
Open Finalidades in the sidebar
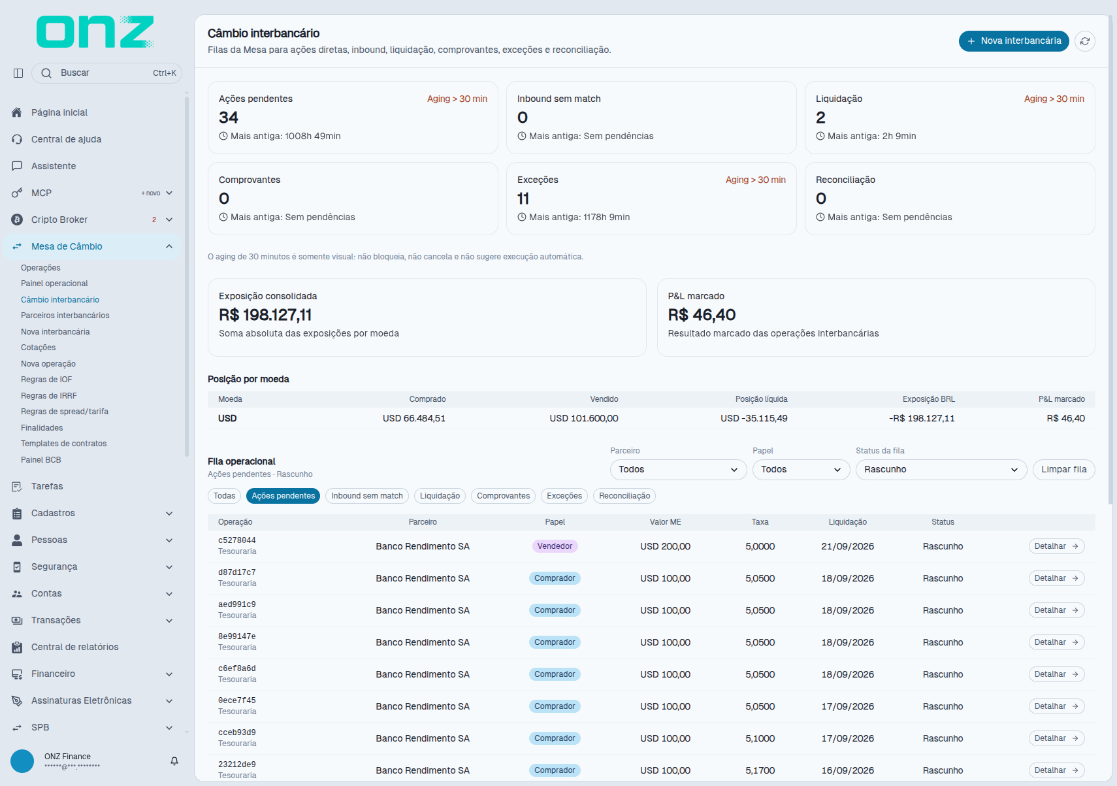pos(42,428)
